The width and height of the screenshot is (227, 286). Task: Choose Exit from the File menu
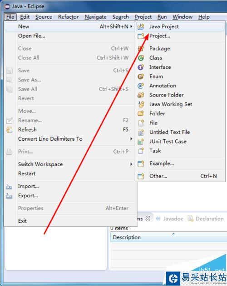[x=70, y=221]
